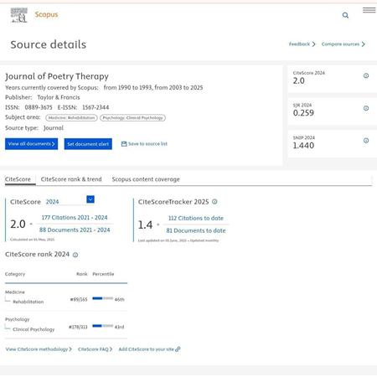
Task: Open 81 Documents to date link
Action: pyautogui.click(x=196, y=230)
